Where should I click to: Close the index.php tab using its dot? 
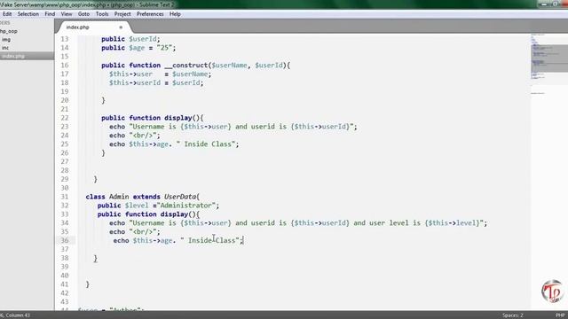click(x=121, y=27)
